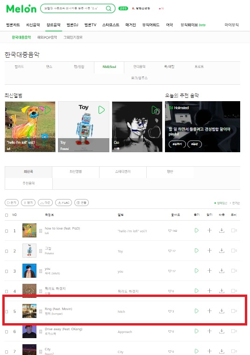Download the Ring (Feat. Movin) track

click(x=222, y=311)
